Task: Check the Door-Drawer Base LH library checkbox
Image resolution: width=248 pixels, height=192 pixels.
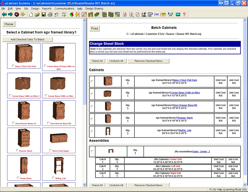Action: (13, 123)
